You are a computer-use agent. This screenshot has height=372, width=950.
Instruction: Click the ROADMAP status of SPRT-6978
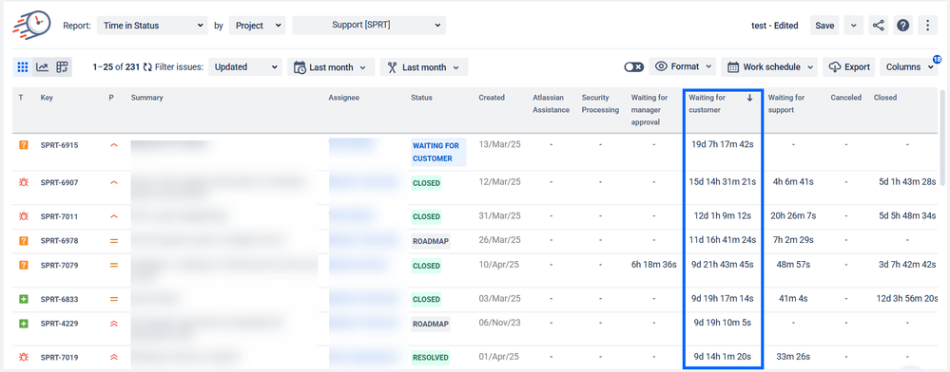[430, 241]
